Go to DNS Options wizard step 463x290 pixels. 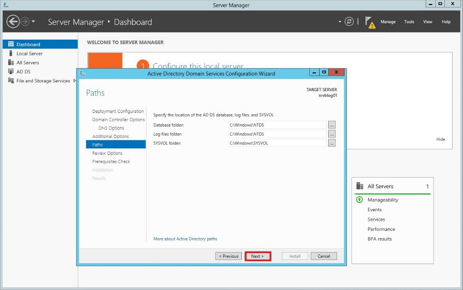(x=111, y=128)
